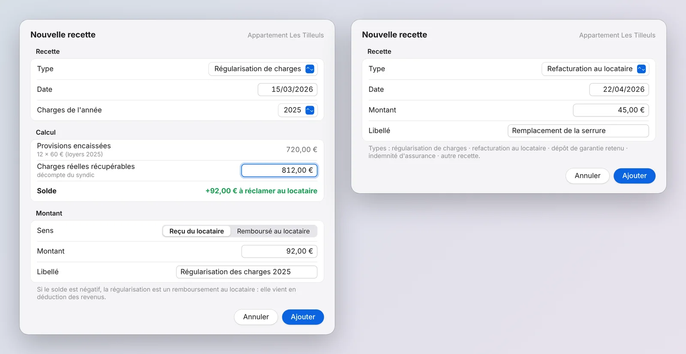The image size is (686, 354).
Task: Click the subtitle '12 × 60 € (loyers 2025)'
Action: pyautogui.click(x=70, y=154)
